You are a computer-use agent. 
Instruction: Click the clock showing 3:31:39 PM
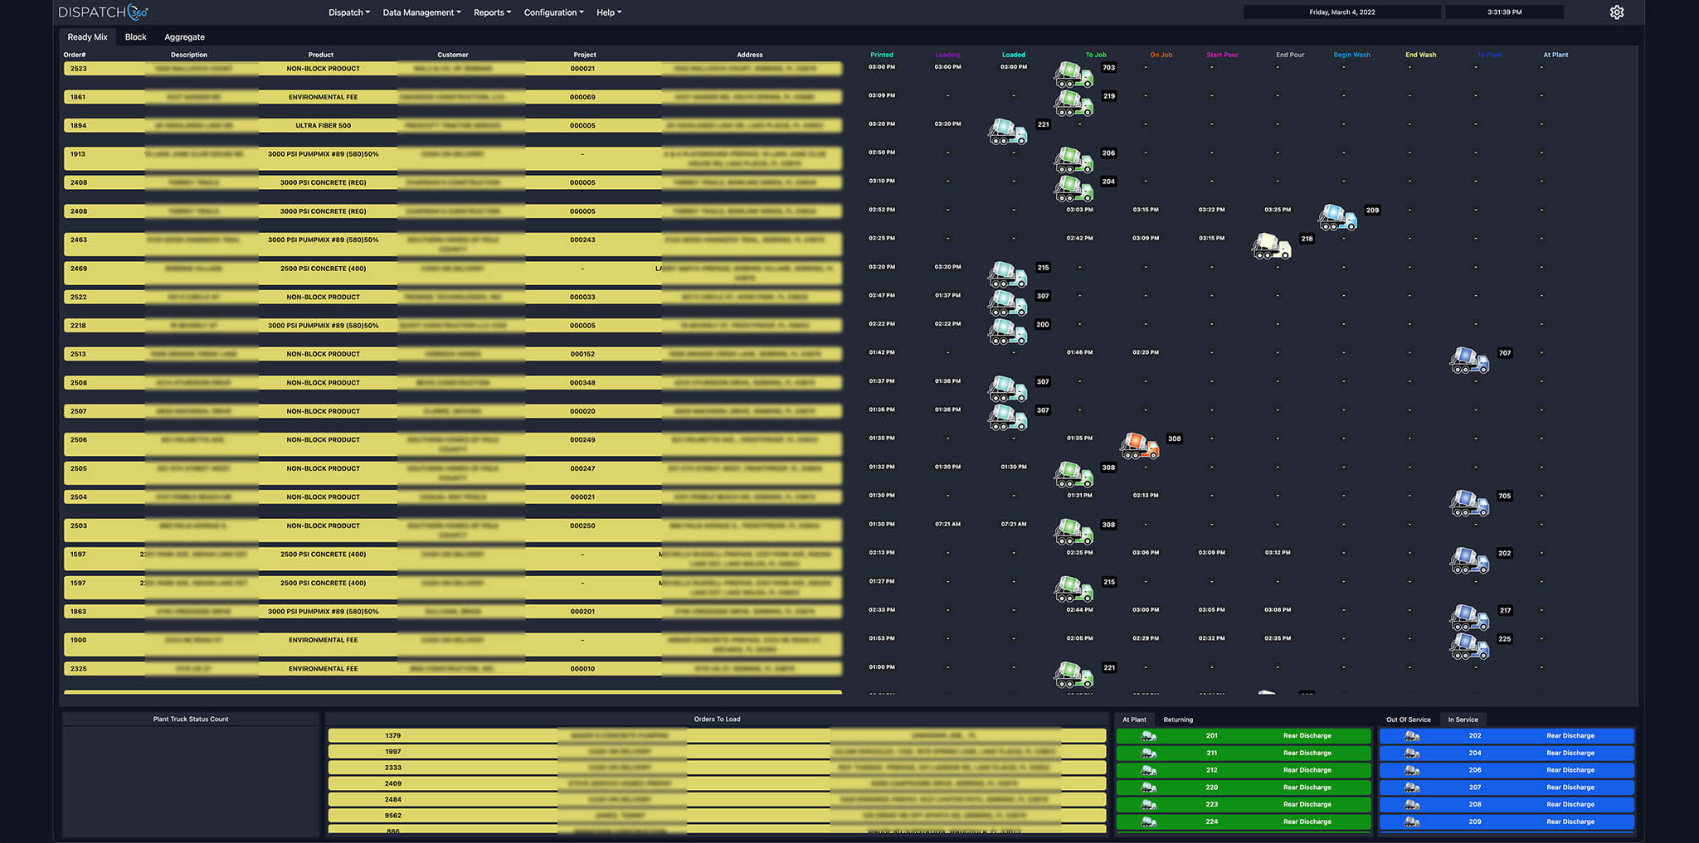pyautogui.click(x=1504, y=12)
